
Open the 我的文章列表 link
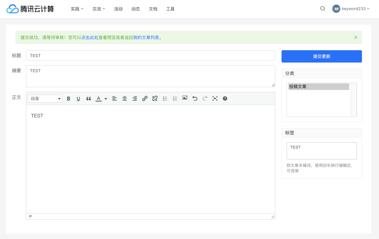tap(146, 37)
